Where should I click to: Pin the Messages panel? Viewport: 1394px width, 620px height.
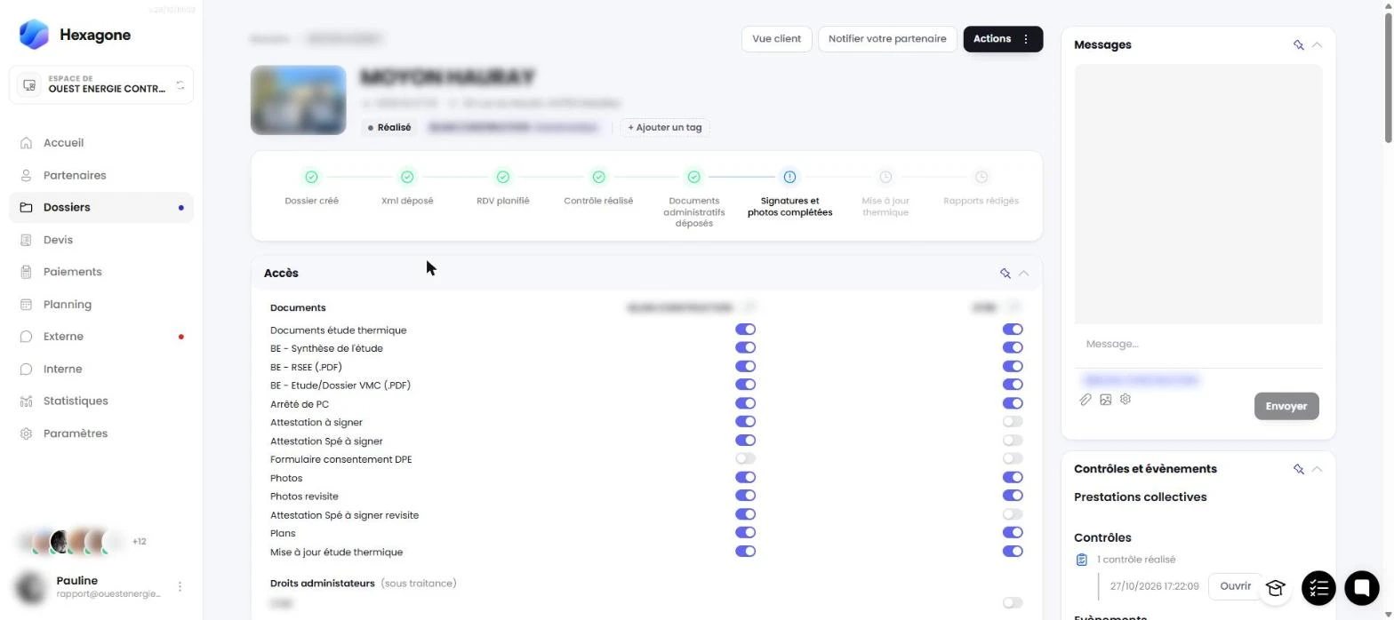point(1298,44)
